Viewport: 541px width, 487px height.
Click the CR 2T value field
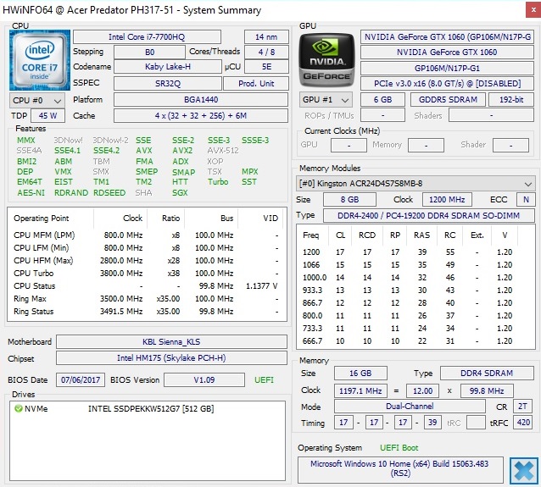coord(523,407)
